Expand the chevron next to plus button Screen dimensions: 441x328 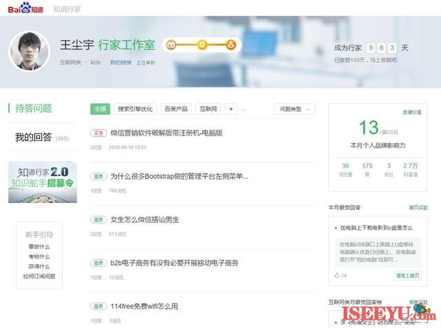[243, 109]
